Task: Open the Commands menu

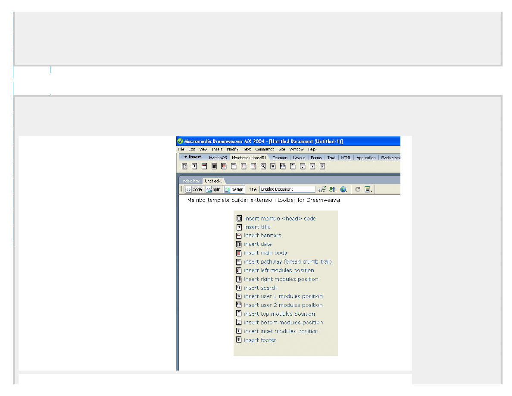Action: (x=264, y=149)
